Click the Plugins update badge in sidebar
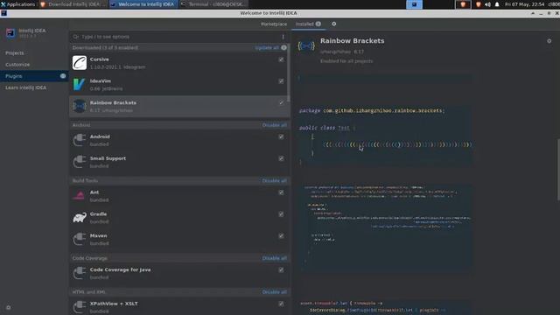The image size is (560, 315). coord(63,76)
